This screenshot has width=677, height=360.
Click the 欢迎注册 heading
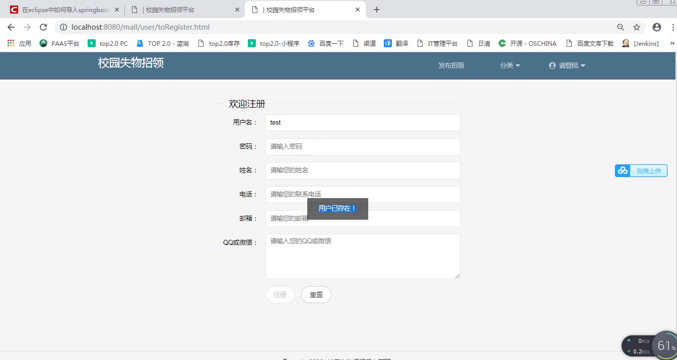coord(247,104)
